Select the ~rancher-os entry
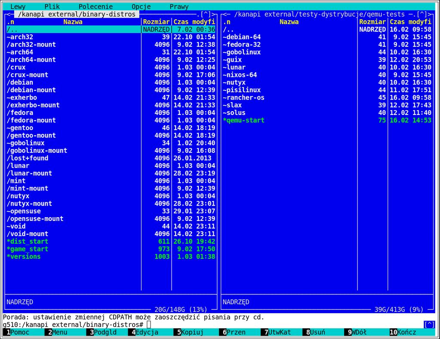This screenshot has width=440, height=339. click(327, 97)
